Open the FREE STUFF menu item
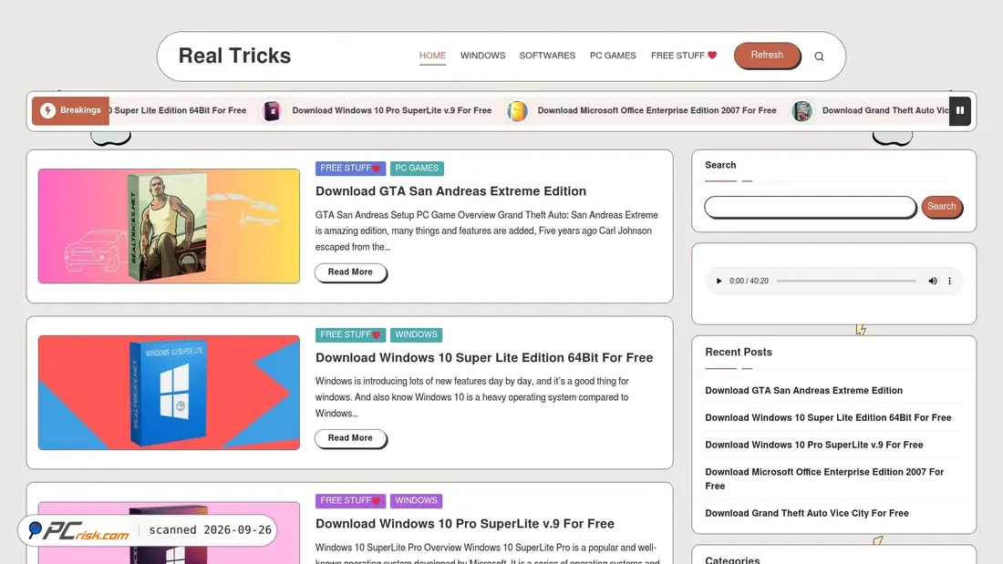Viewport: 1003px width, 564px height. (684, 56)
